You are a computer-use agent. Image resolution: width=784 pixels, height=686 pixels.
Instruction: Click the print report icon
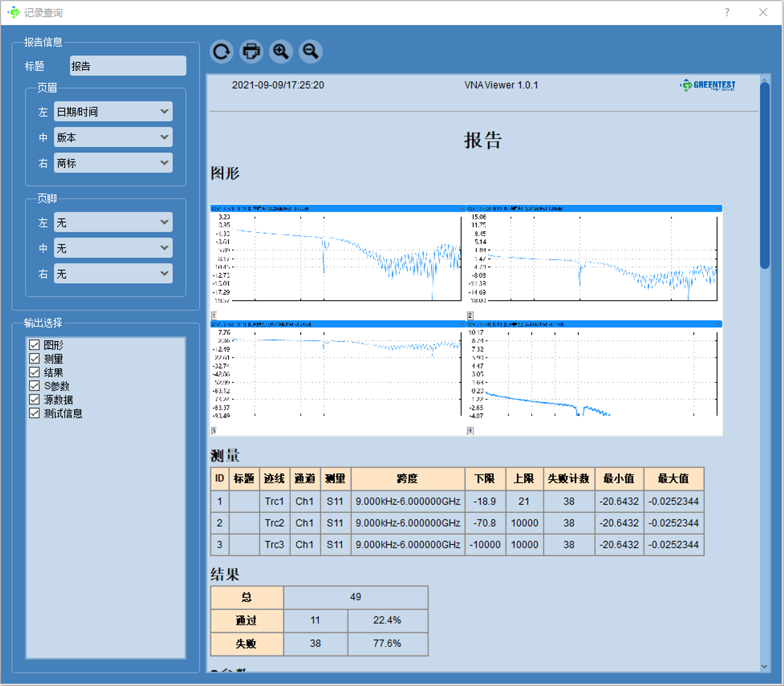251,51
